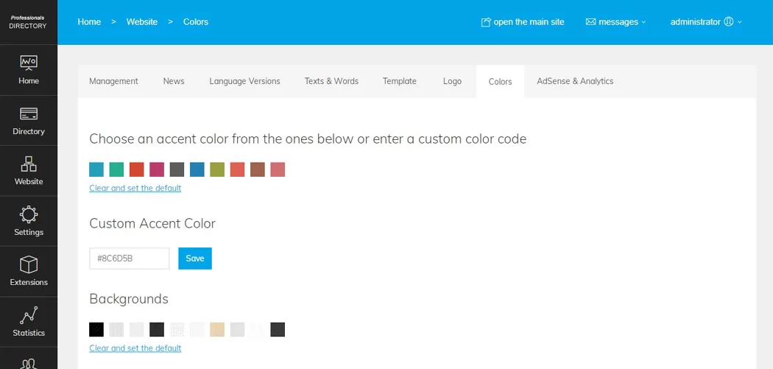The image size is (773, 369).
Task: Select the magenta pink accent swatch
Action: (157, 169)
